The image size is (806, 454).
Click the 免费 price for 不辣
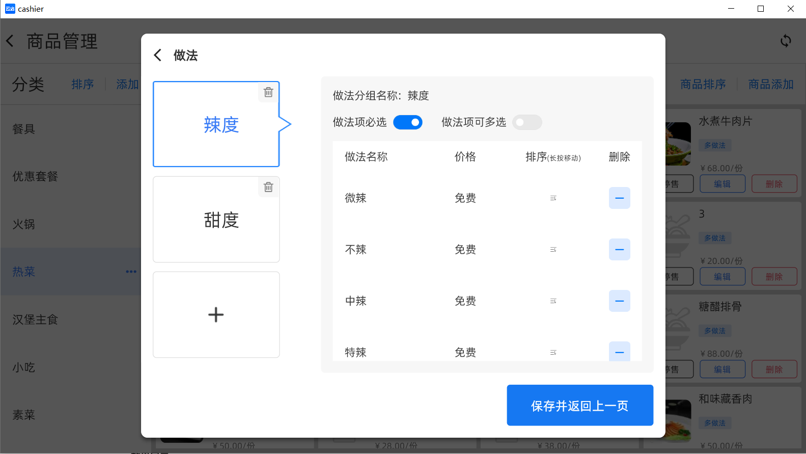click(x=465, y=250)
